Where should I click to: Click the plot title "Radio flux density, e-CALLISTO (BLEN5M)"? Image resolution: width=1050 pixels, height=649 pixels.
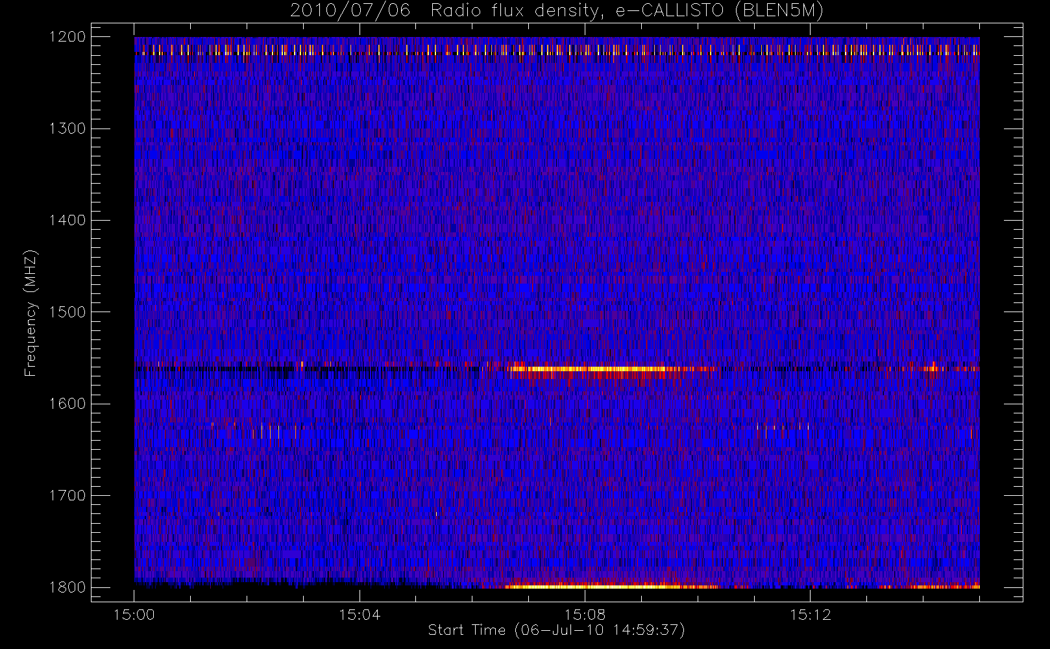(x=627, y=10)
